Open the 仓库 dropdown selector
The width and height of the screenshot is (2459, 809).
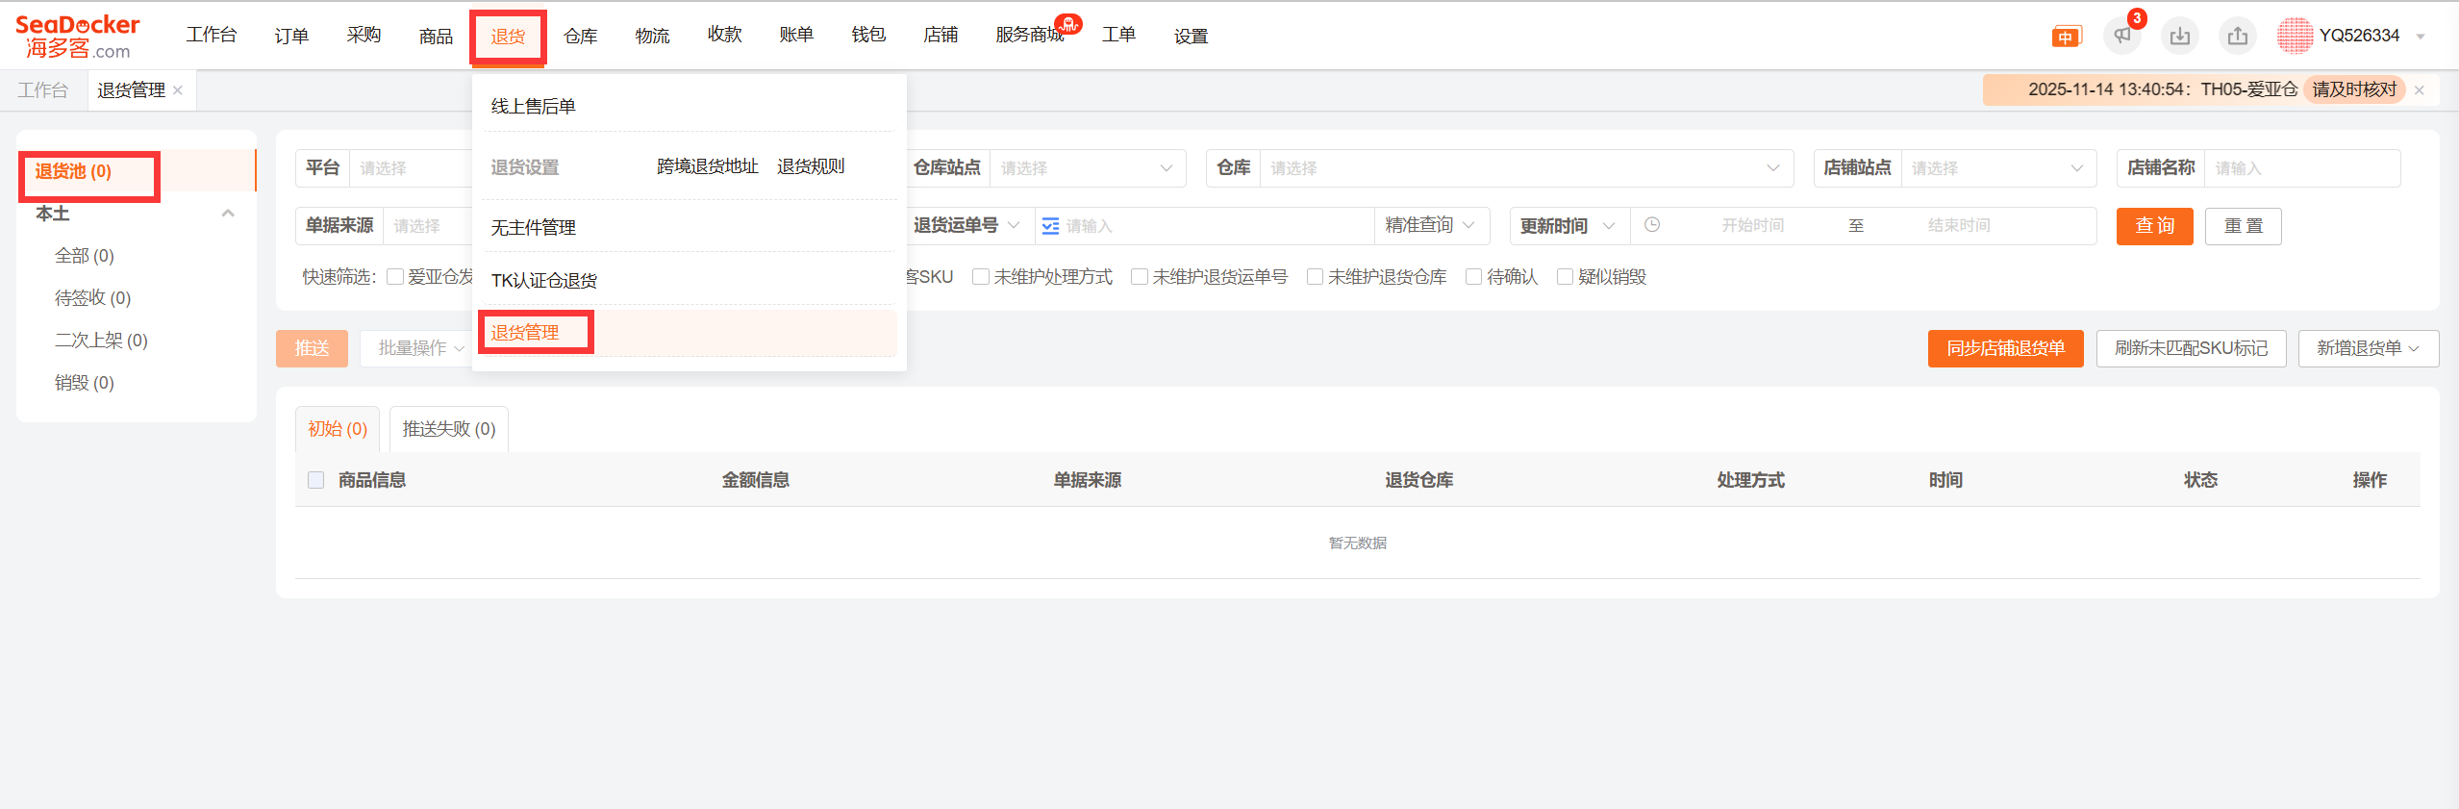(x=1524, y=168)
